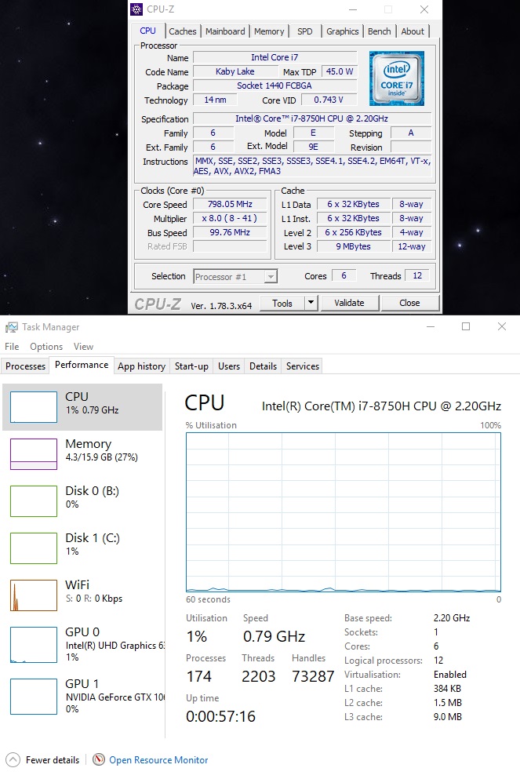The image size is (520, 779).
Task: Click the Handles count 73287
Action: coord(313,677)
